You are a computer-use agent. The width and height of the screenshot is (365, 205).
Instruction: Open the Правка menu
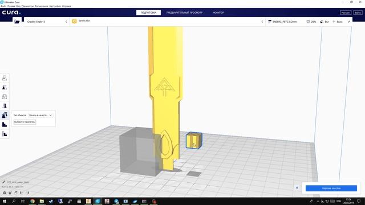(x=11, y=6)
